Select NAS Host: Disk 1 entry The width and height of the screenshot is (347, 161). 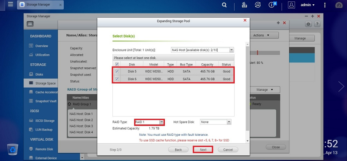81,114
